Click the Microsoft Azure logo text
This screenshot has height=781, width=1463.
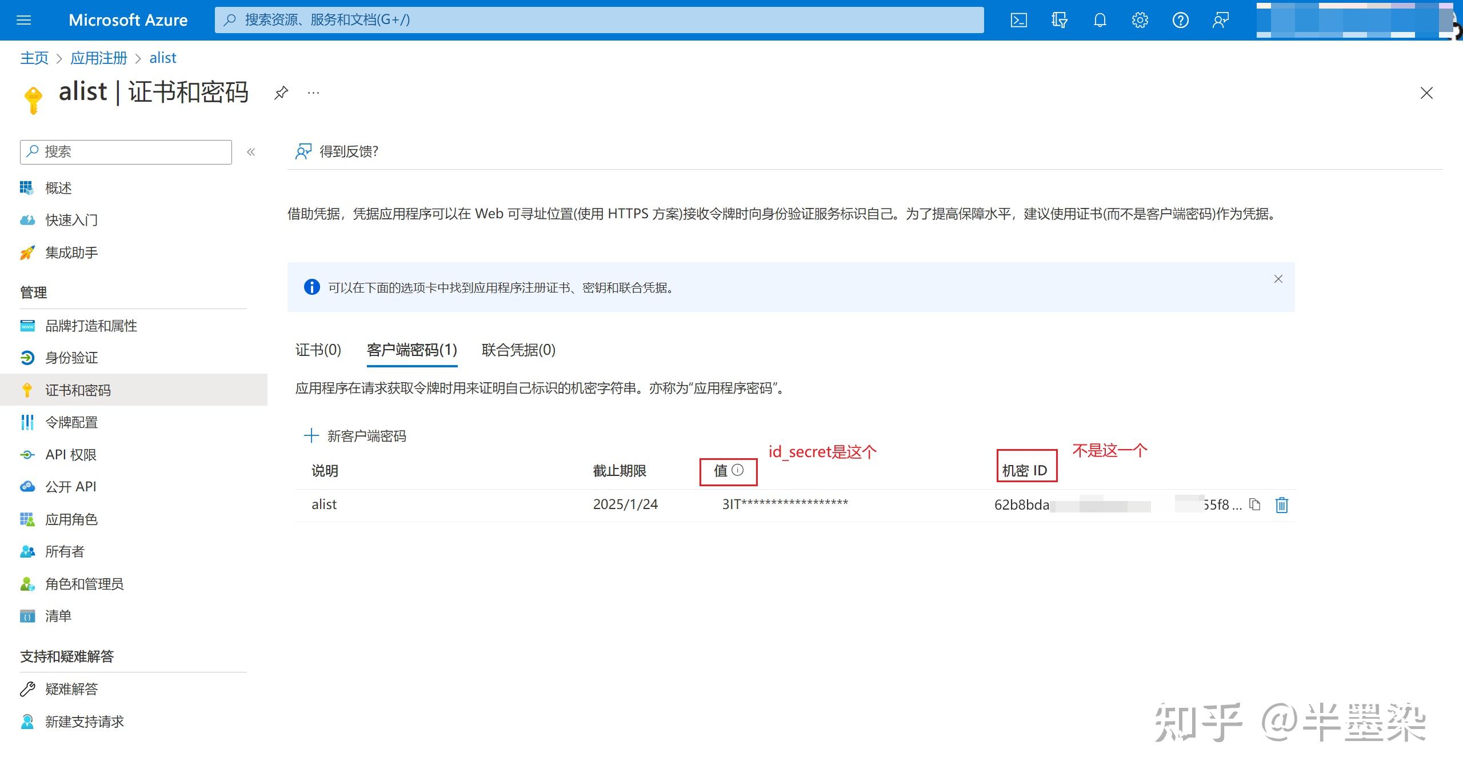click(x=128, y=20)
